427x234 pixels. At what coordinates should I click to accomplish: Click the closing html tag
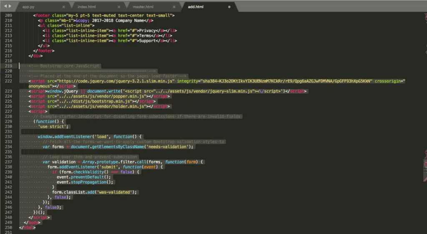(27, 227)
